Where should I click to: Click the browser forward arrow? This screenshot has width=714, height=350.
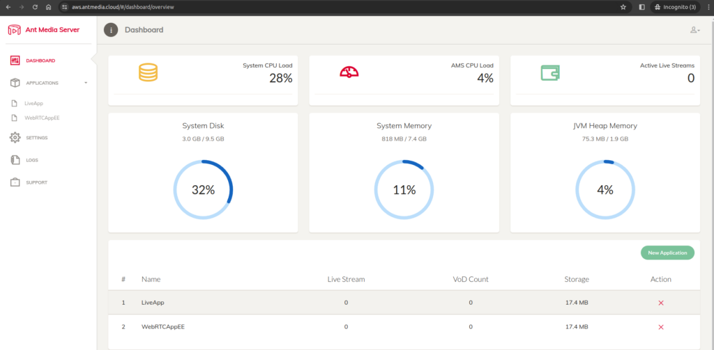22,7
